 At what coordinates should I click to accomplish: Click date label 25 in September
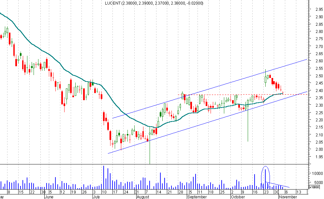(222, 192)
